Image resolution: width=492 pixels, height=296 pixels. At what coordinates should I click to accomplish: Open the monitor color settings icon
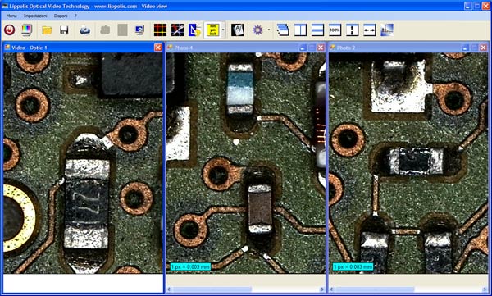coord(27,30)
